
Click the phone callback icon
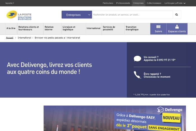coord(137,75)
